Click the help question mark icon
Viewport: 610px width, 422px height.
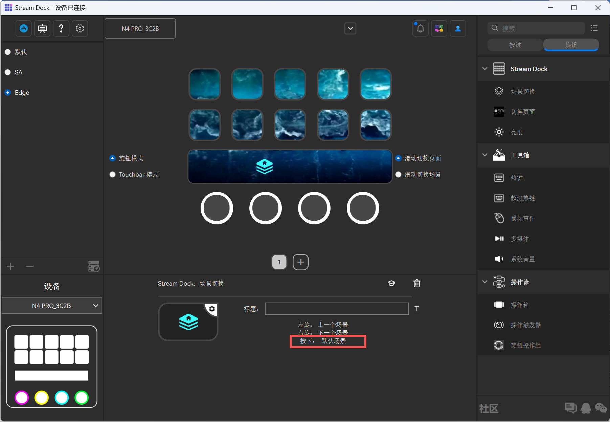coord(61,28)
